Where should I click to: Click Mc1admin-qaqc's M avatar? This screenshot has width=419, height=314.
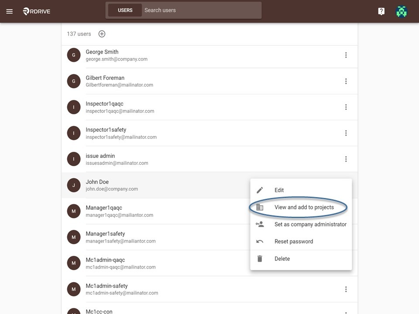[x=74, y=263]
